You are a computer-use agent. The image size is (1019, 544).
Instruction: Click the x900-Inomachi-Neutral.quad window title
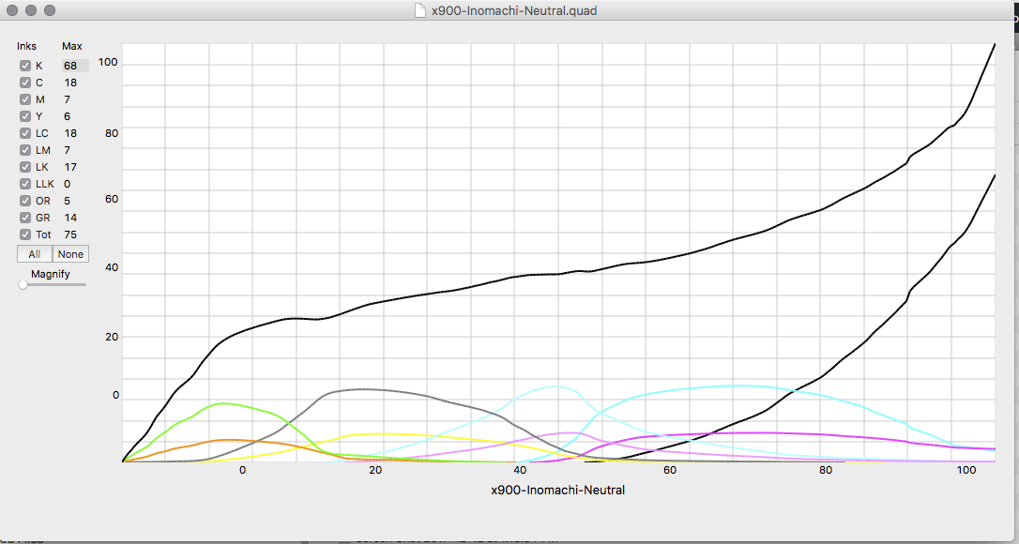pyautogui.click(x=513, y=11)
